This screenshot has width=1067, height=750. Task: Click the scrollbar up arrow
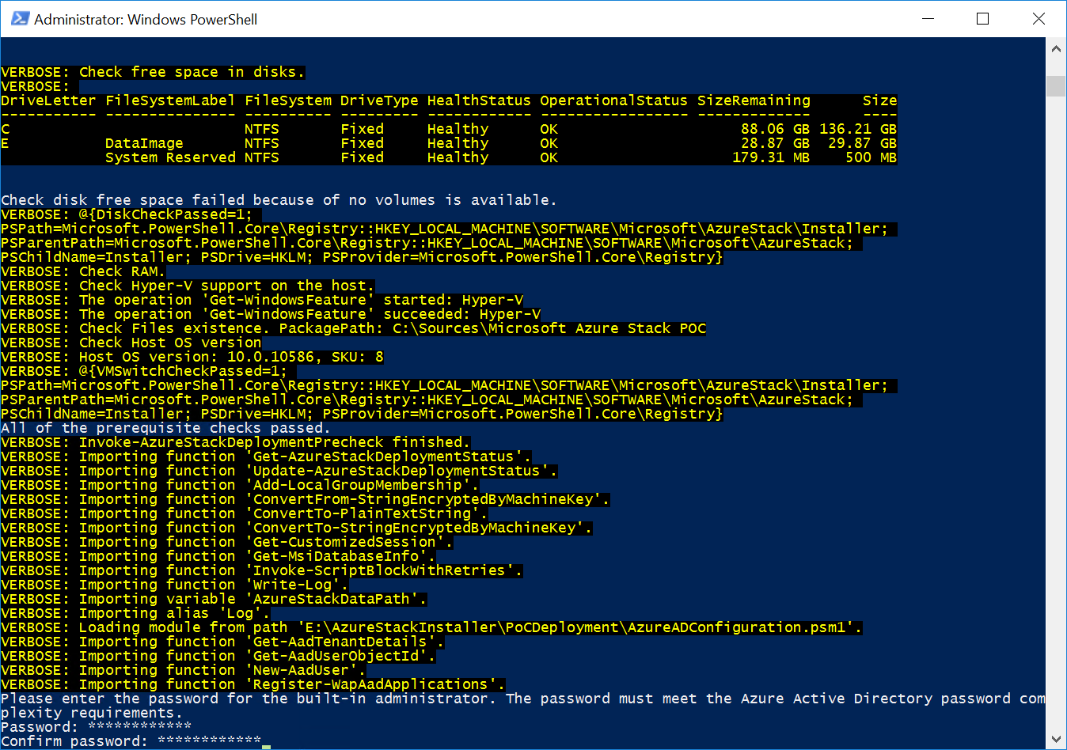click(1056, 49)
